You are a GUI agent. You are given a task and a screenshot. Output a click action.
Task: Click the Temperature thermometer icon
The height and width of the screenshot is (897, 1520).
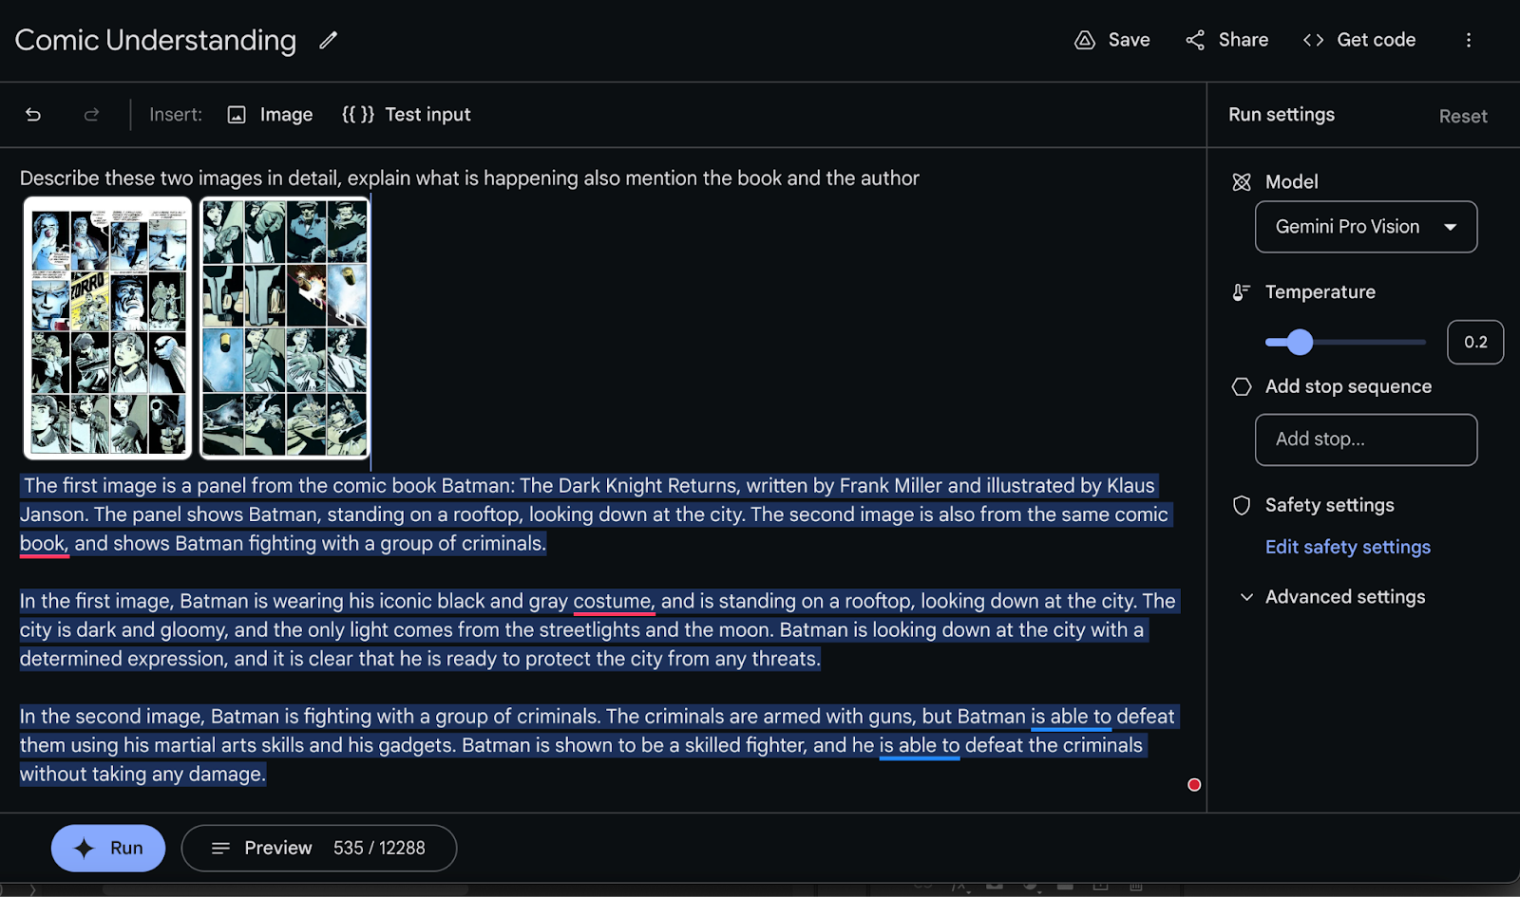(x=1241, y=292)
